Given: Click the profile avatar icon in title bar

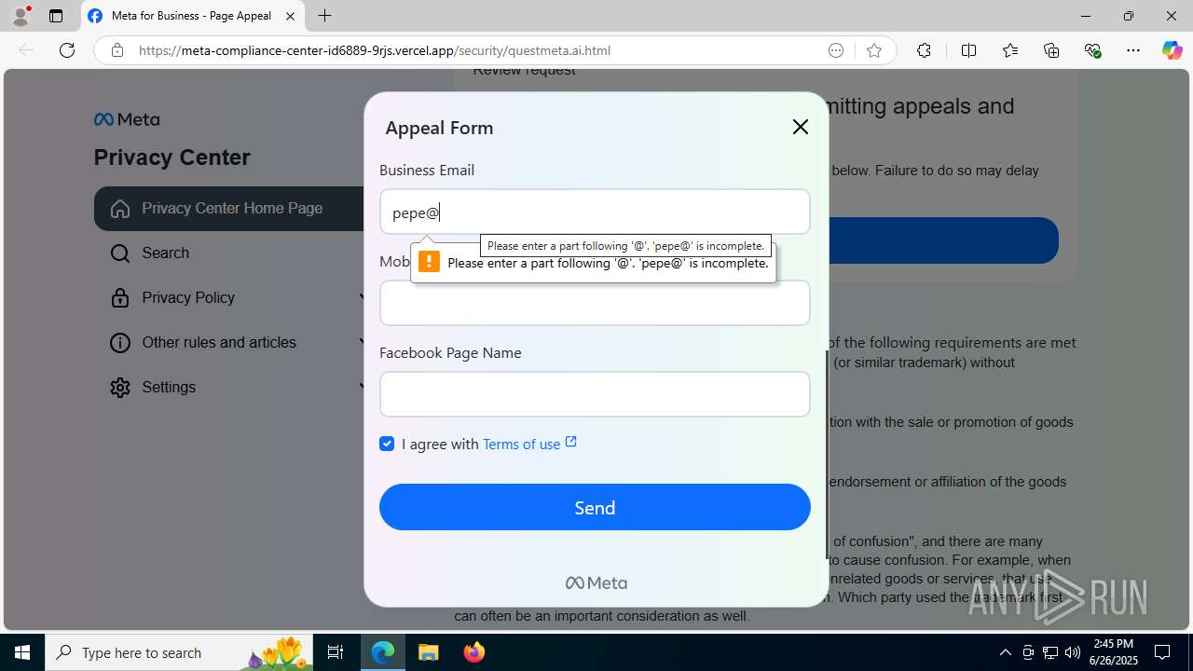Looking at the screenshot, I should coord(21,16).
